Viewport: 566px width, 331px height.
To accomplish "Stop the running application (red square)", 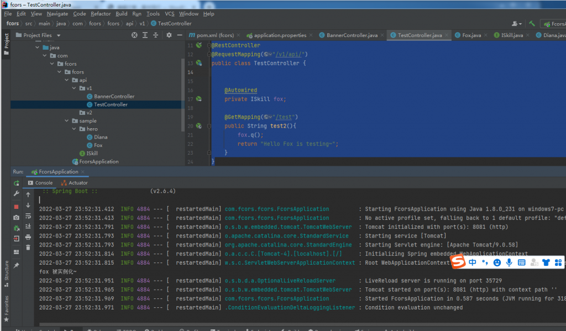I will [16, 207].
